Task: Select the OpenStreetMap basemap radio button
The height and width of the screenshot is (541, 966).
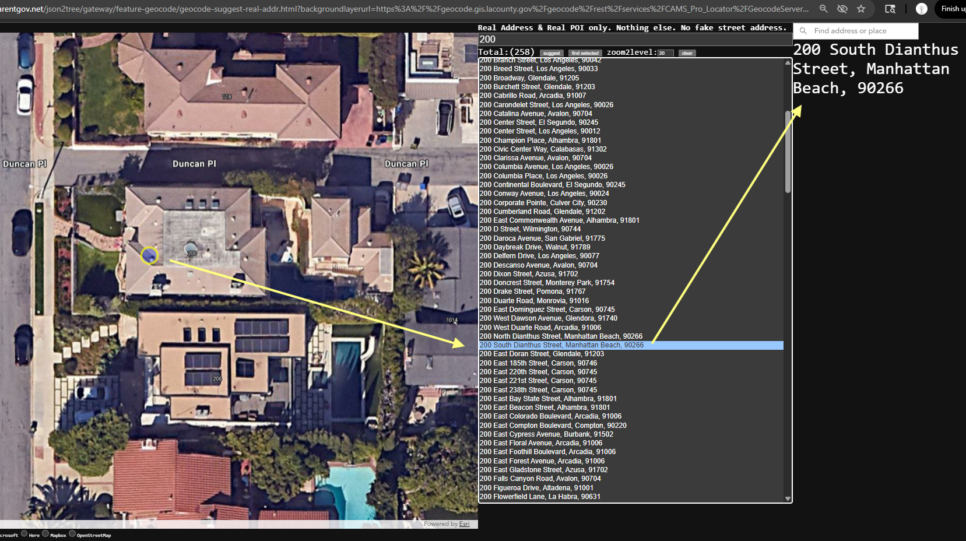Action: click(72, 533)
